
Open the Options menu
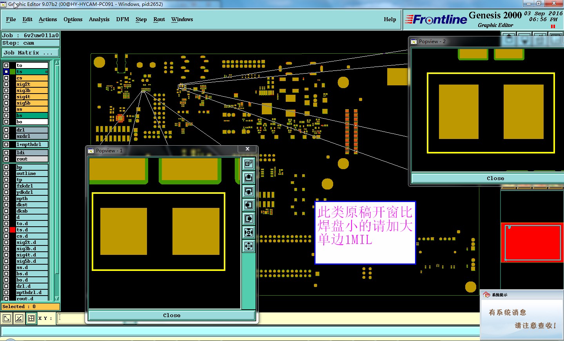(73, 19)
